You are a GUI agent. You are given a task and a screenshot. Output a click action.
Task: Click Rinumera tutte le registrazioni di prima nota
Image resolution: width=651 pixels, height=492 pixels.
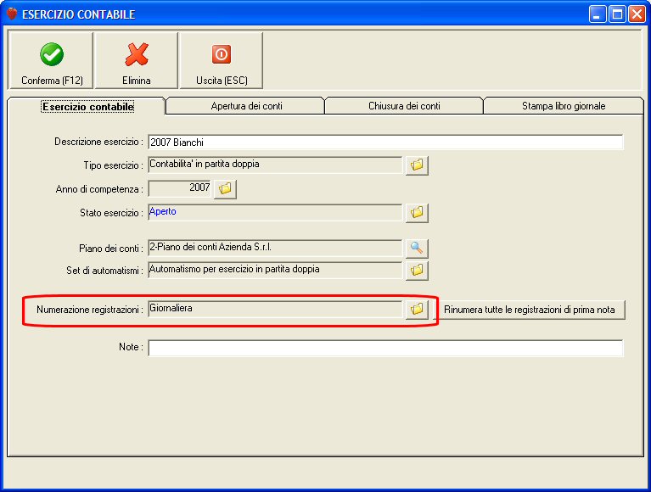(529, 310)
